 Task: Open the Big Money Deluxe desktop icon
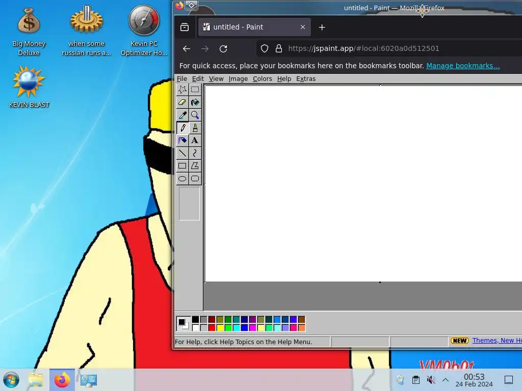click(29, 32)
